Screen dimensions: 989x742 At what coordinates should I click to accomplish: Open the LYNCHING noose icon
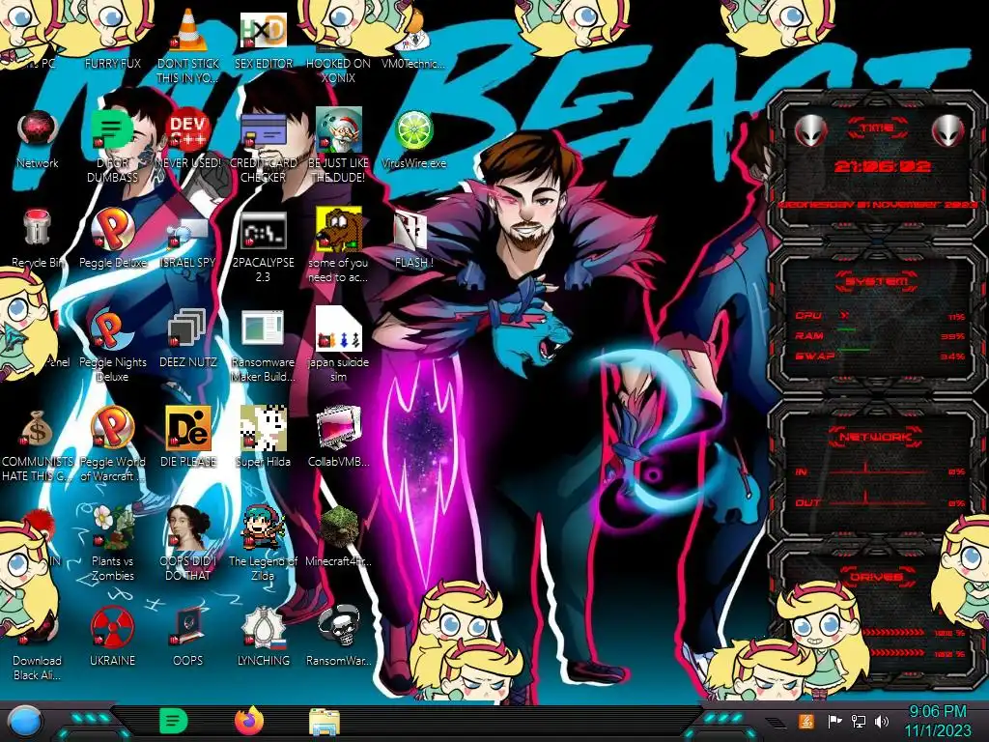tap(264, 638)
